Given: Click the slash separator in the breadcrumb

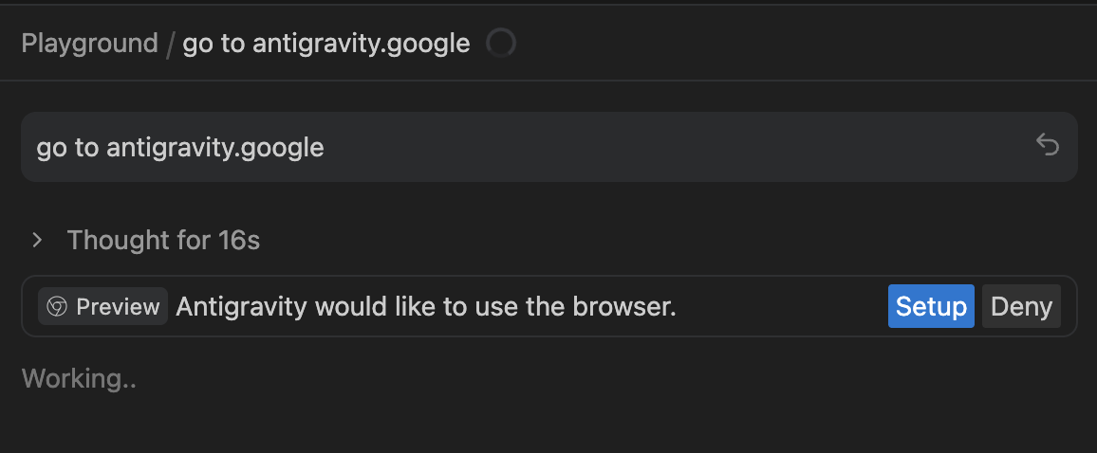Looking at the screenshot, I should coord(171,44).
